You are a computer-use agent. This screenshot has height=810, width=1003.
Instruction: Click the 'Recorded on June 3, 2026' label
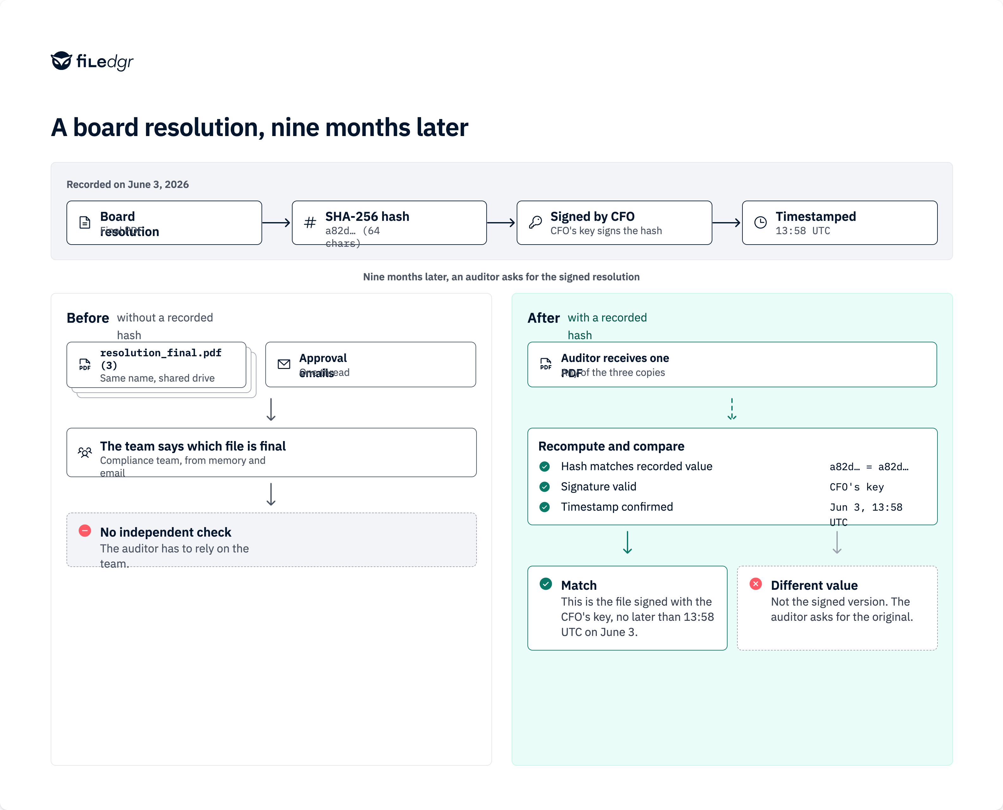click(x=128, y=184)
